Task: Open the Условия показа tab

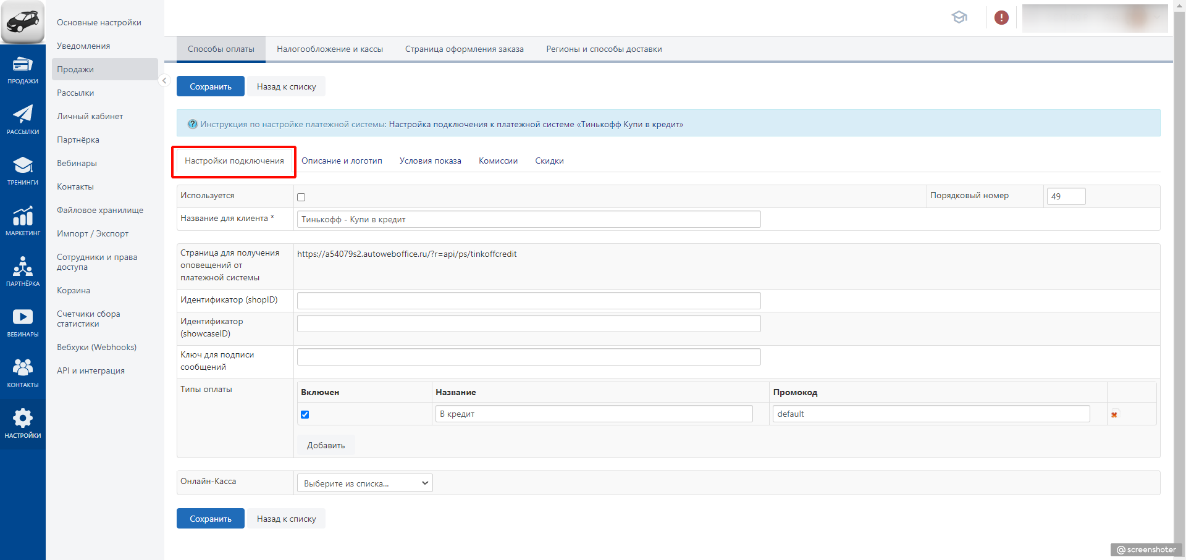Action: point(430,161)
